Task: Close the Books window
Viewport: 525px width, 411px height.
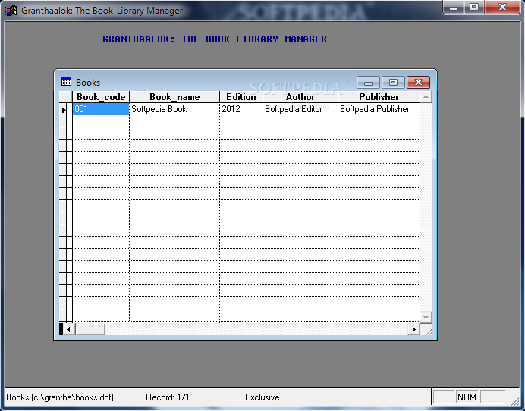Action: tap(418, 83)
